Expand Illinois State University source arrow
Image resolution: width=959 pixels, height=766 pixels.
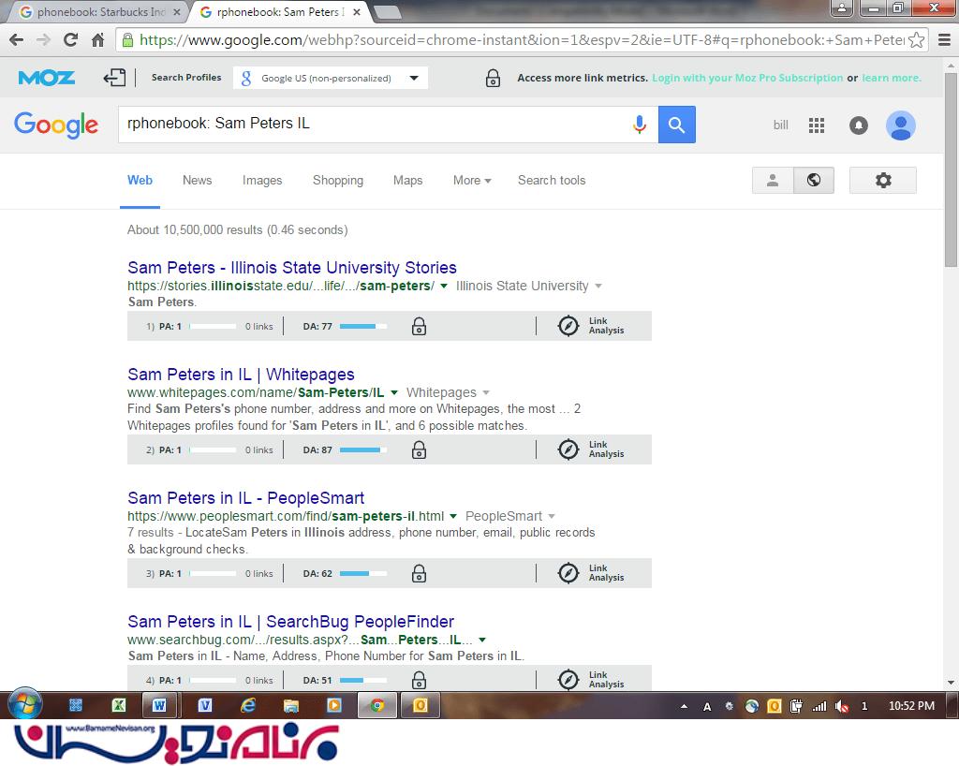(598, 287)
